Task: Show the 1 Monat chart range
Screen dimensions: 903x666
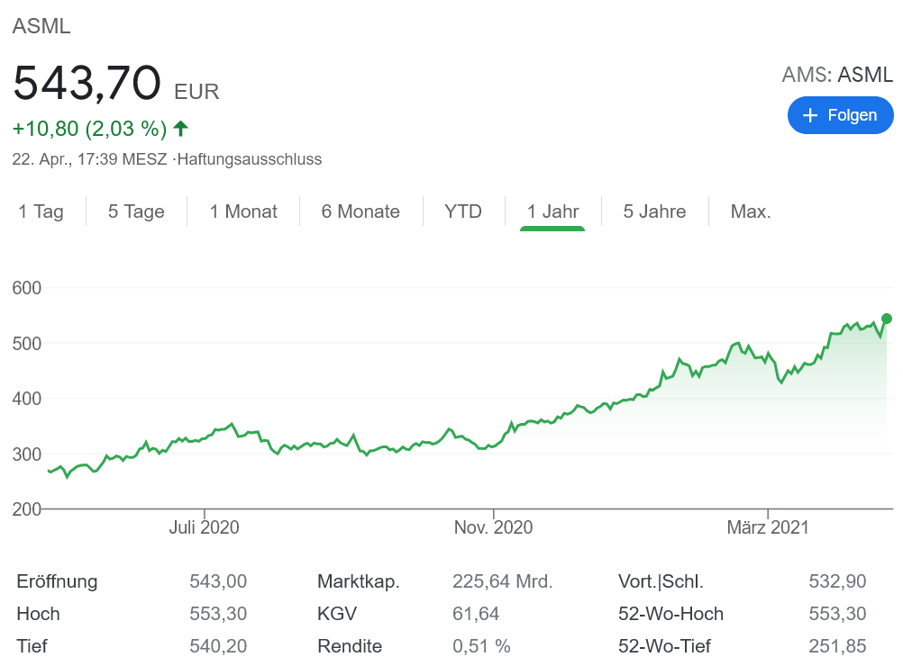Action: [x=243, y=211]
